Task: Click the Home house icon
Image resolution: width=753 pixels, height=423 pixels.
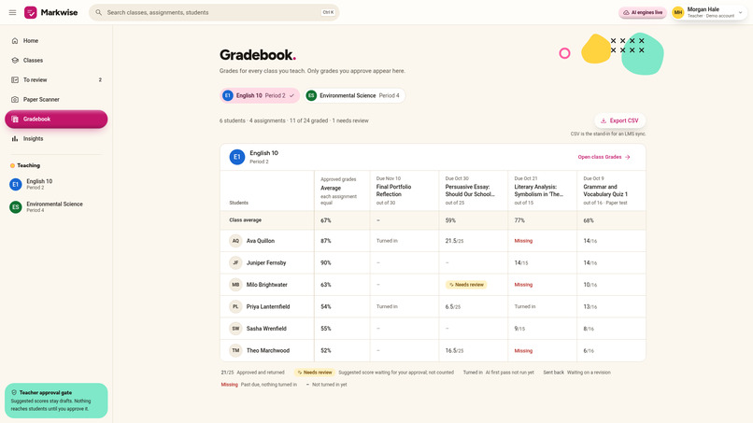Action: pyautogui.click(x=15, y=41)
